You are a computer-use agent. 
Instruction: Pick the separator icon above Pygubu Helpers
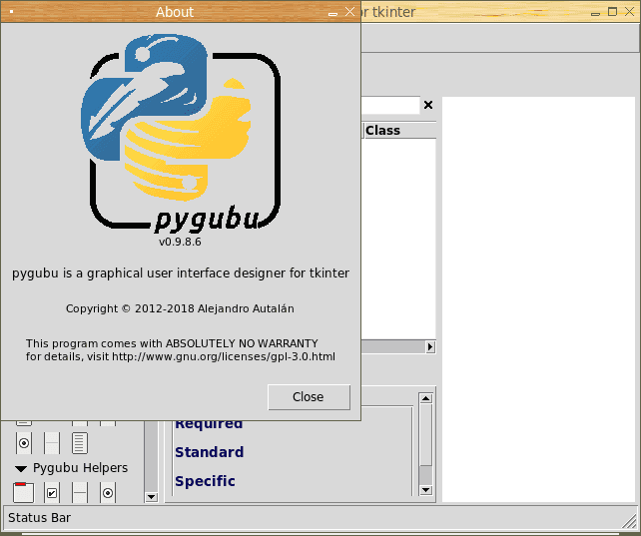click(52, 443)
